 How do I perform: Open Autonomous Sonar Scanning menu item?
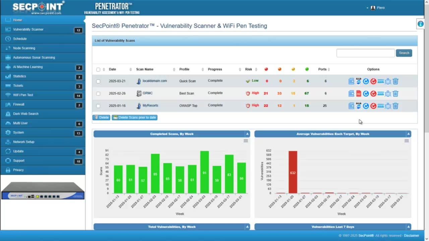tap(43, 58)
